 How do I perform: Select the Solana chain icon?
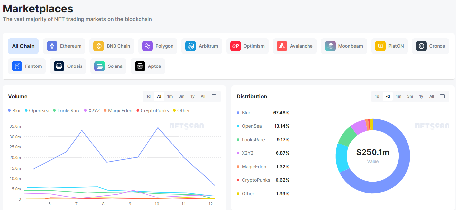100,66
